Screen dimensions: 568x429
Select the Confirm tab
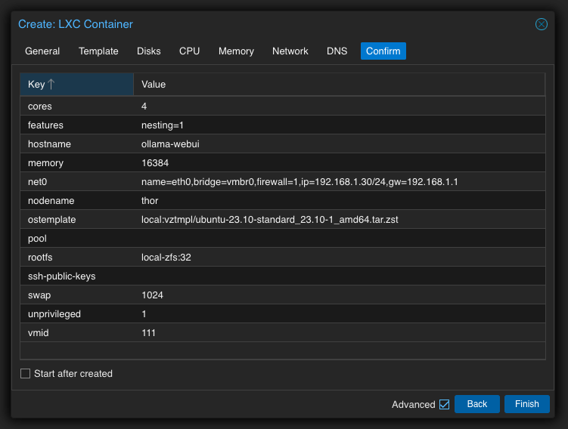[x=383, y=51]
